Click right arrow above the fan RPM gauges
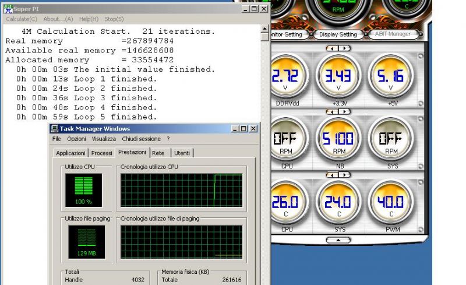The width and height of the screenshot is (466, 285). tap(344, 111)
